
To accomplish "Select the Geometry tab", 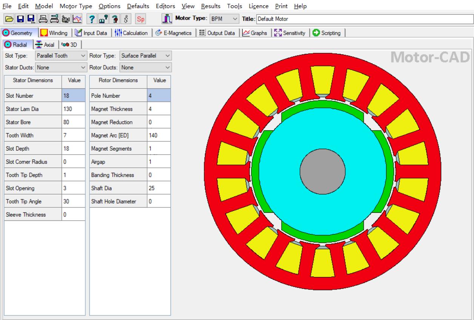I will [19, 33].
